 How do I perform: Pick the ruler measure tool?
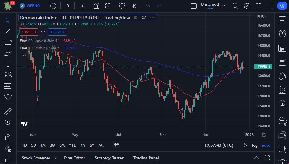8,112
